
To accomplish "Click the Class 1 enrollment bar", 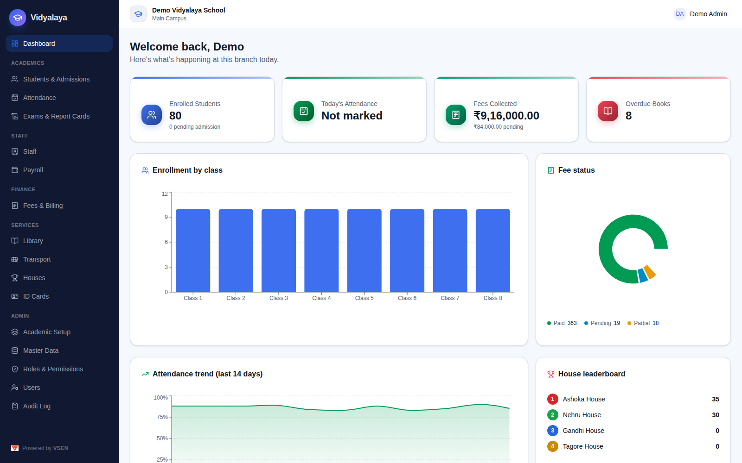I will [x=193, y=250].
